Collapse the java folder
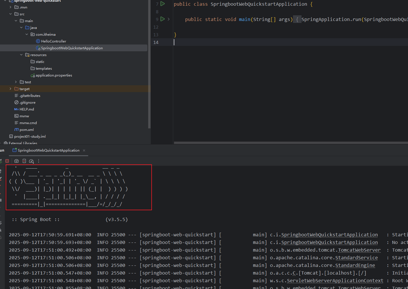The image size is (408, 289). pos(21,27)
